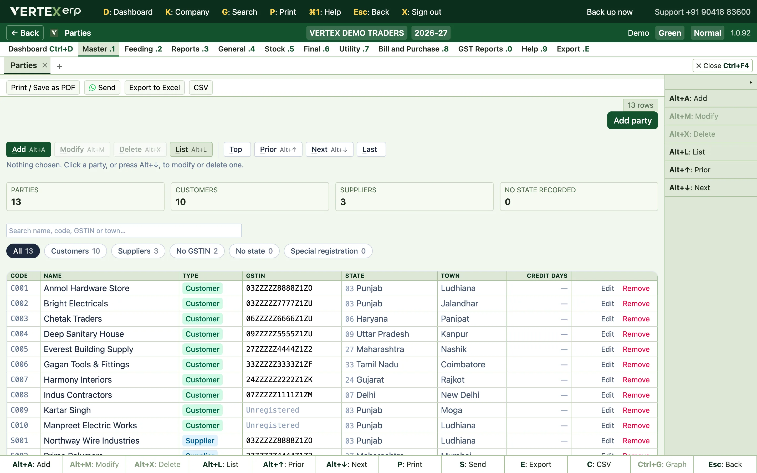The image size is (757, 473).
Task: Click the CSV toolbar button
Action: tap(201, 88)
